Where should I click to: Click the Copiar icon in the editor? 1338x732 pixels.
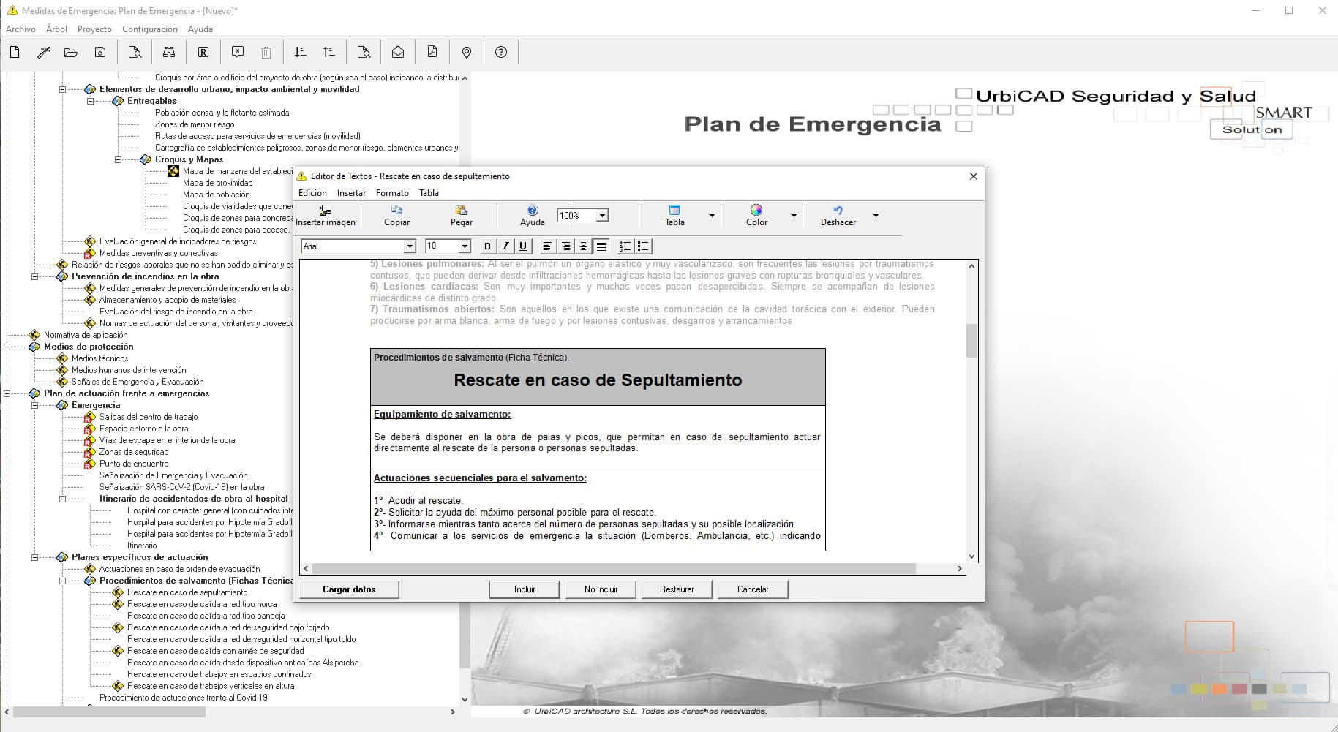(396, 216)
